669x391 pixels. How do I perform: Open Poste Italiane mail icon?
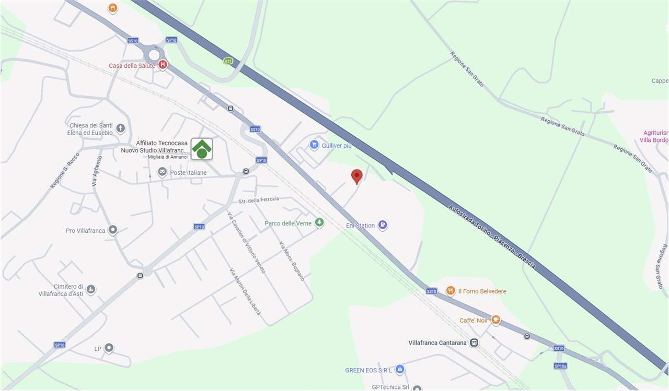click(x=163, y=172)
